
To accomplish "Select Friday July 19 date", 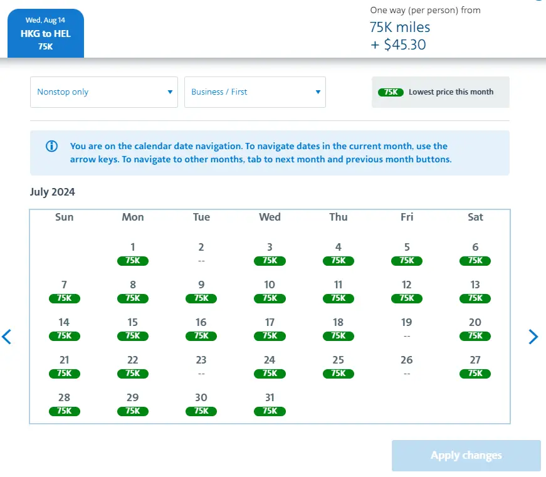I will (x=407, y=328).
